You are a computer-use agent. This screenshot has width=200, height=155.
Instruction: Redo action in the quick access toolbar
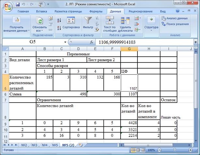pos(32,5)
